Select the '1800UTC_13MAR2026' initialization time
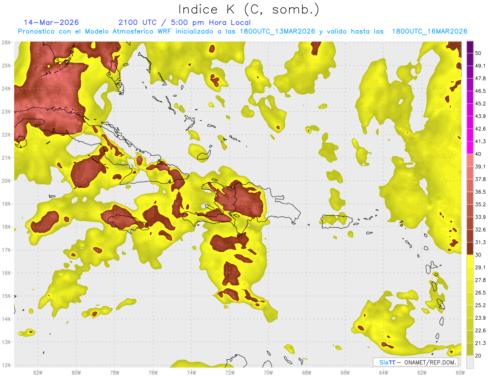This screenshot has width=489, height=378. [278, 31]
